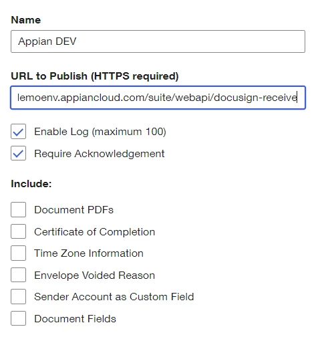The image size is (332, 337).
Task: Click the "Name" field label
Action: coord(26,20)
